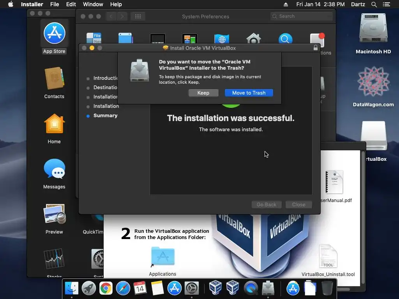Select the Introduction step in installer sidebar
Image resolution: width=399 pixels, height=299 pixels.
click(105, 78)
